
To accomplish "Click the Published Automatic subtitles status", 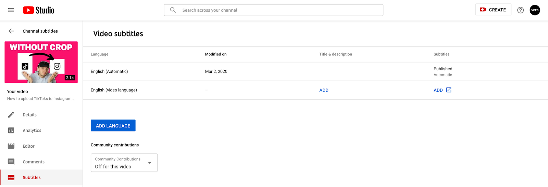I will [x=443, y=72].
